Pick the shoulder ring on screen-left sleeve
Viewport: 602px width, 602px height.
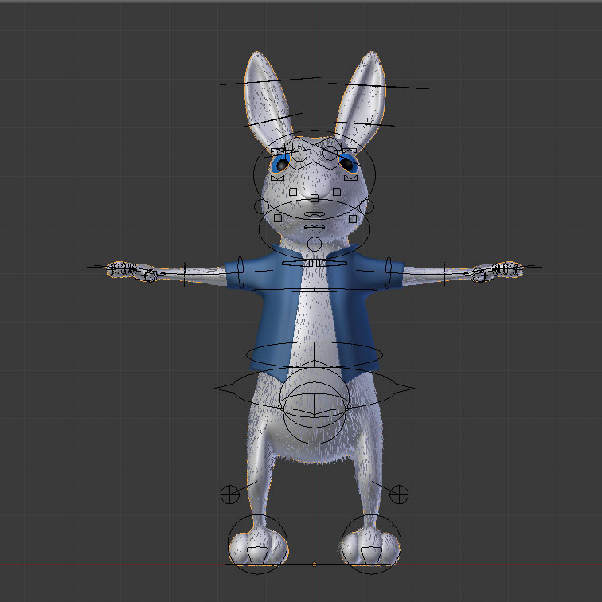tap(240, 272)
